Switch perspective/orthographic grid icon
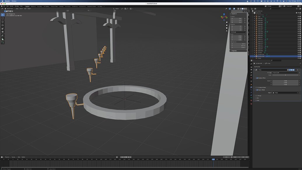 click(x=227, y=31)
